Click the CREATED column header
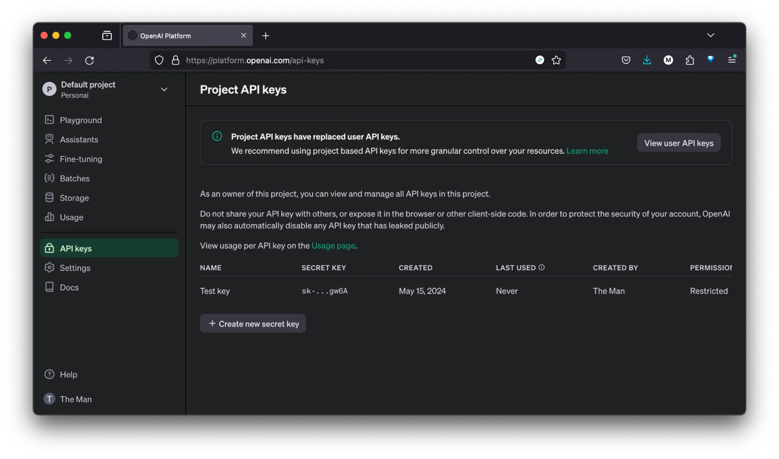Image resolution: width=779 pixels, height=459 pixels. pos(415,268)
